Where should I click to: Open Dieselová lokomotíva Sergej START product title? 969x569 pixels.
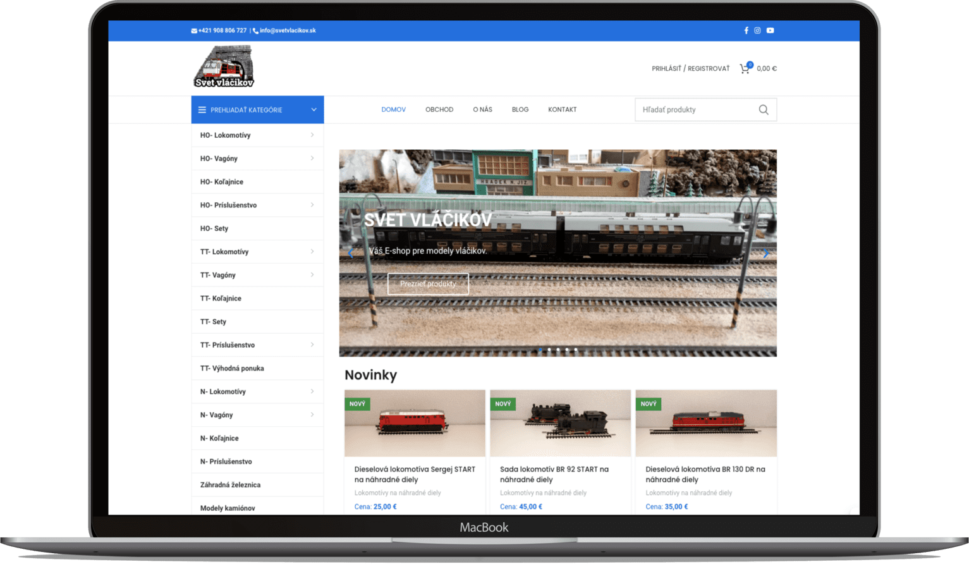pos(415,474)
